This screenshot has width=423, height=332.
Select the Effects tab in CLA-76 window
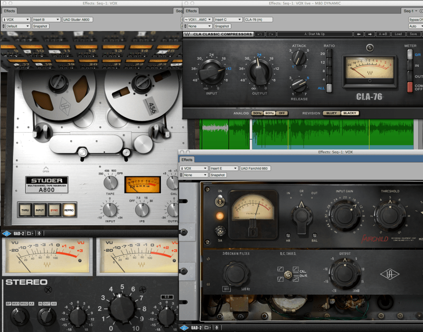tap(191, 11)
